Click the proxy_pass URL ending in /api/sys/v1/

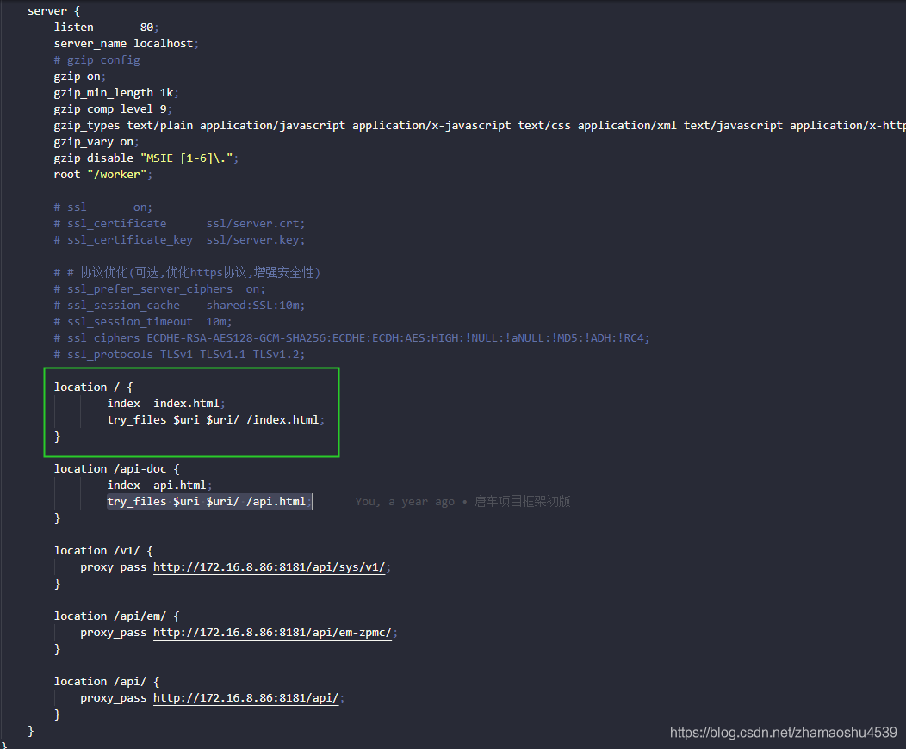coord(270,567)
